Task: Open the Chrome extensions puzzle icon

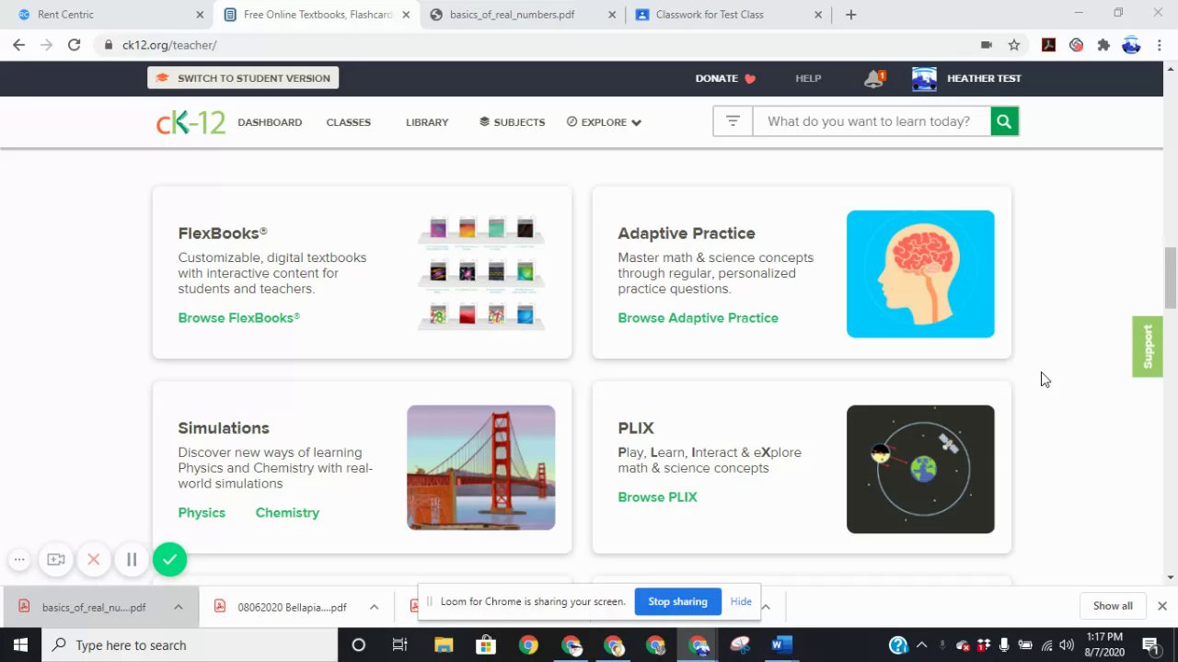Action: 1103,45
